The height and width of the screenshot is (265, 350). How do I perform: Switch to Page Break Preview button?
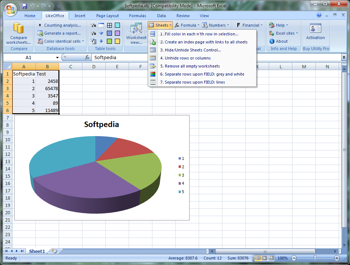(271, 258)
